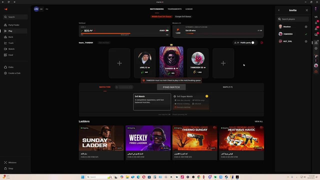
Task: Add player in the leftmost empty slot
Action: [119, 63]
